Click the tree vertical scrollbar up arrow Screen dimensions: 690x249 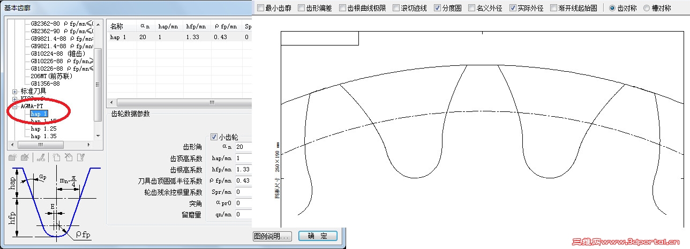tap(98, 24)
